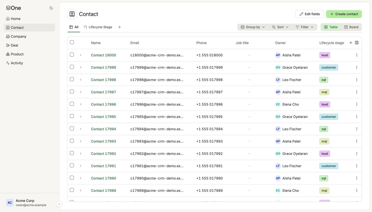
Task: Switch to Board layout
Action: [x=351, y=27]
